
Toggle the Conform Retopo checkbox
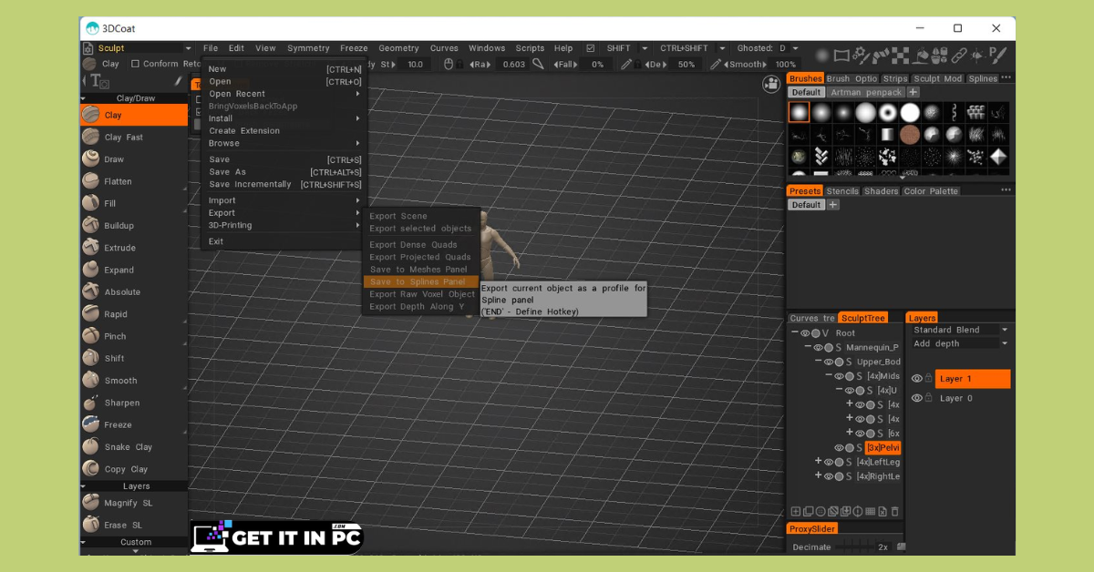click(135, 64)
